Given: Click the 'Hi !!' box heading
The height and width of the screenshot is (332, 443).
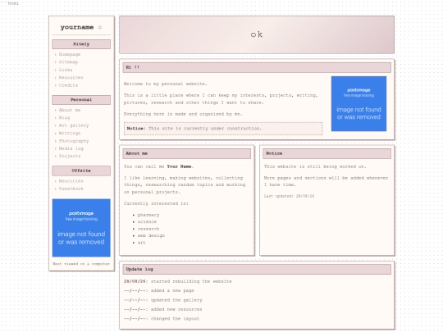Looking at the screenshot, I should [257, 67].
